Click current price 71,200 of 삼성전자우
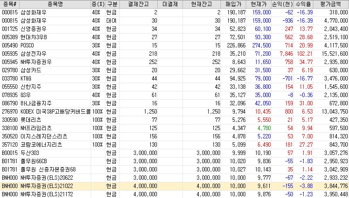 click(x=263, y=54)
